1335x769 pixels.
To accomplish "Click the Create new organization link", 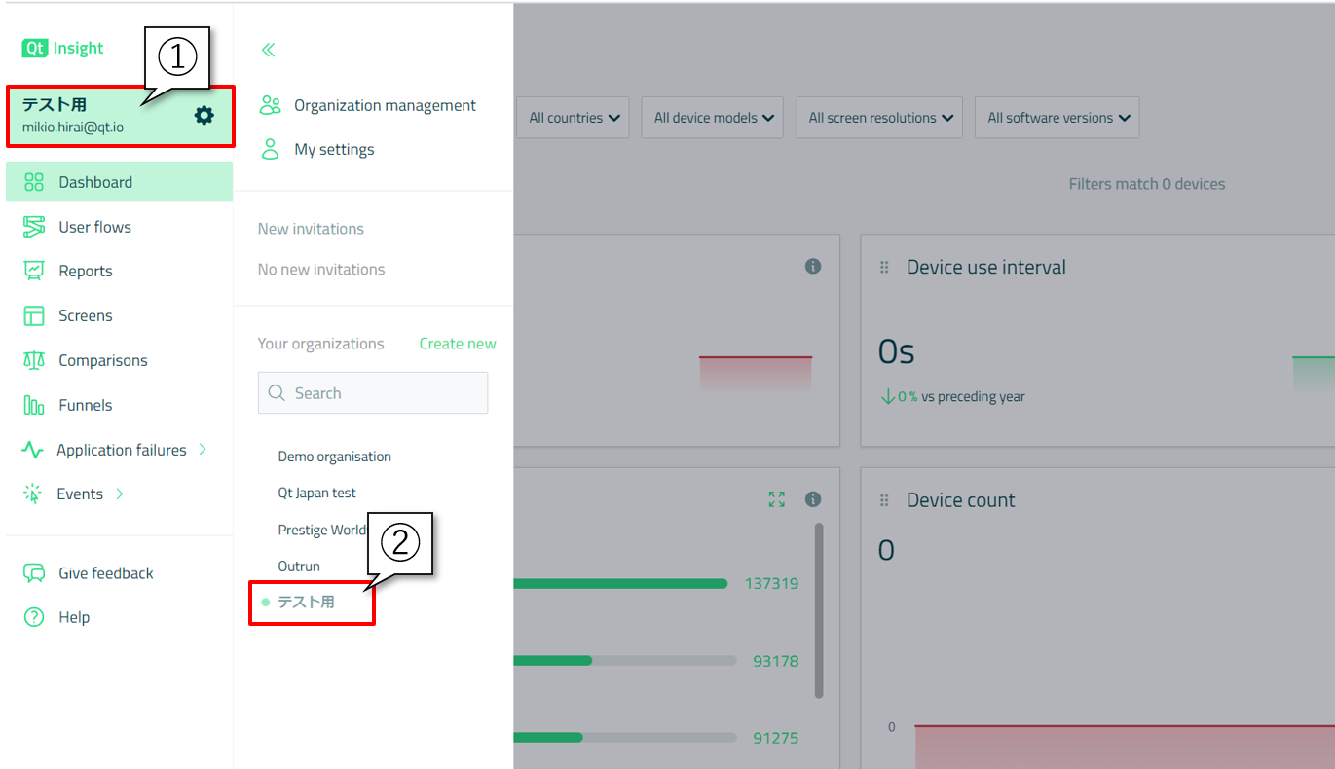I will (x=457, y=344).
